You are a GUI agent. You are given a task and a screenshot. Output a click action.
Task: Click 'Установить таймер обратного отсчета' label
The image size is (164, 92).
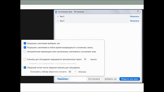[48, 72]
